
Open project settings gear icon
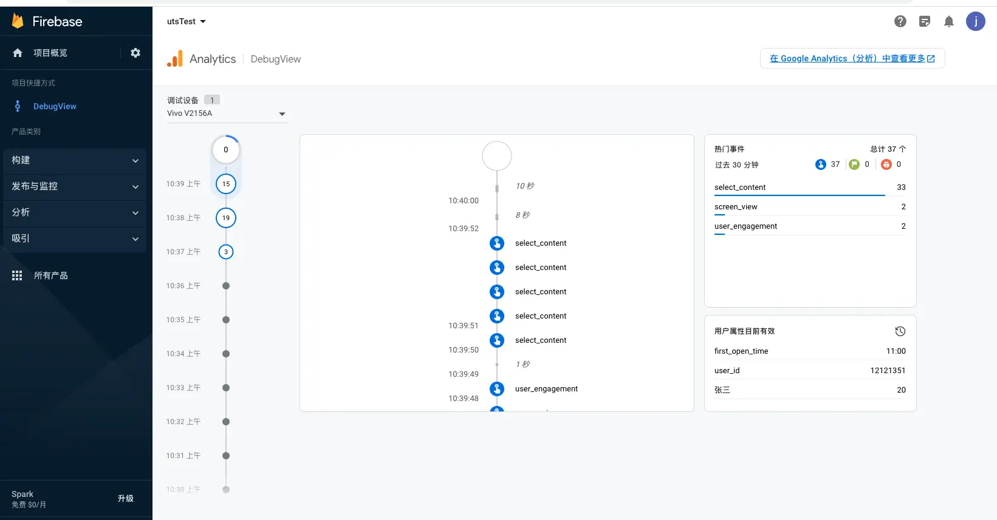coord(135,53)
